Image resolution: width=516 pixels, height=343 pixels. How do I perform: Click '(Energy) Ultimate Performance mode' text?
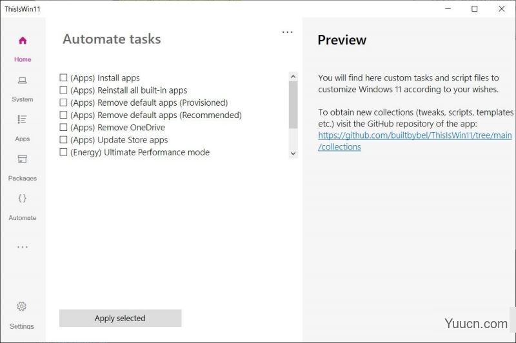(x=140, y=153)
